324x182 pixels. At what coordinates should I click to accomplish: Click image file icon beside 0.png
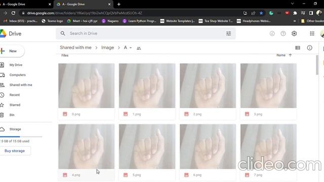65,114
